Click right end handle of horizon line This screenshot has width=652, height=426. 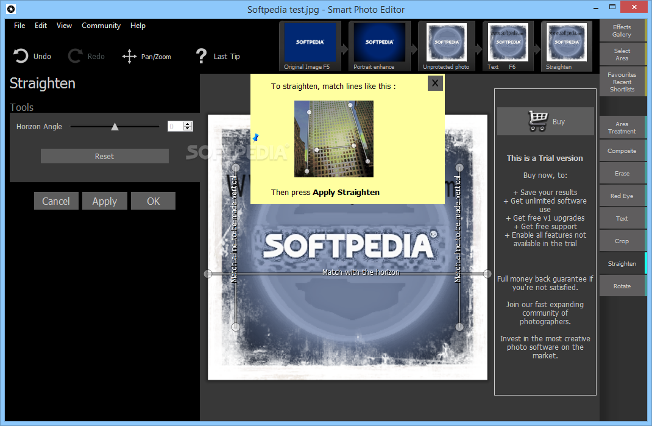pos(487,274)
